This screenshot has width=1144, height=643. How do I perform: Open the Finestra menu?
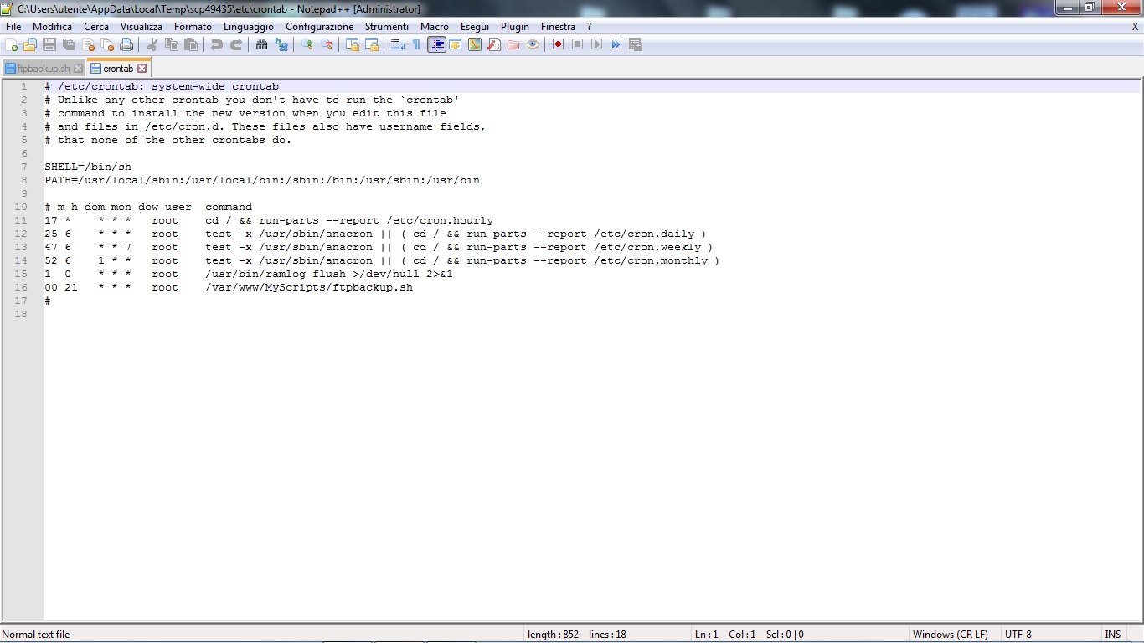click(559, 27)
